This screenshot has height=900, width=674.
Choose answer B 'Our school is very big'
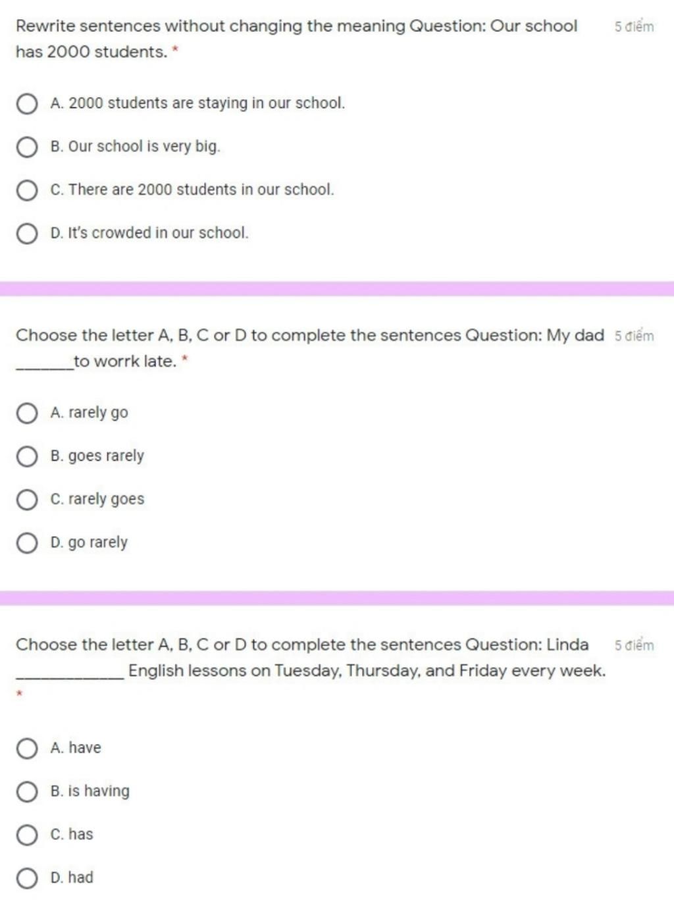(27, 147)
